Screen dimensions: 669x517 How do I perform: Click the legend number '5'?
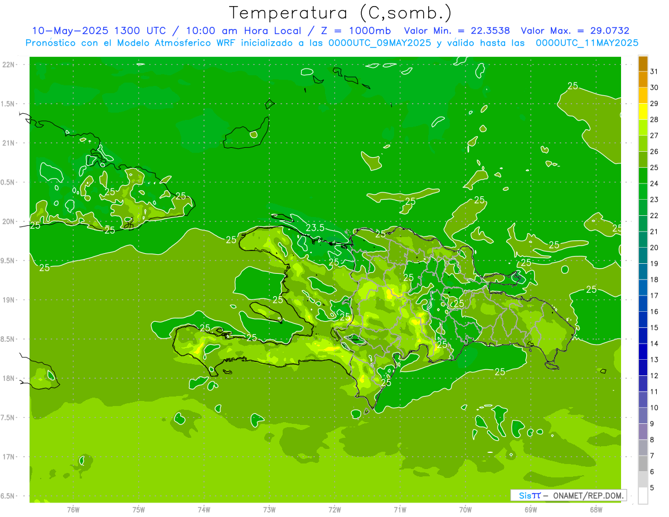[x=652, y=488]
